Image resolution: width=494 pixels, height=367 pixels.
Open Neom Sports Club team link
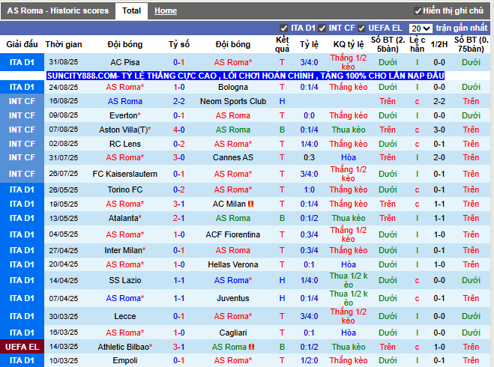click(233, 101)
